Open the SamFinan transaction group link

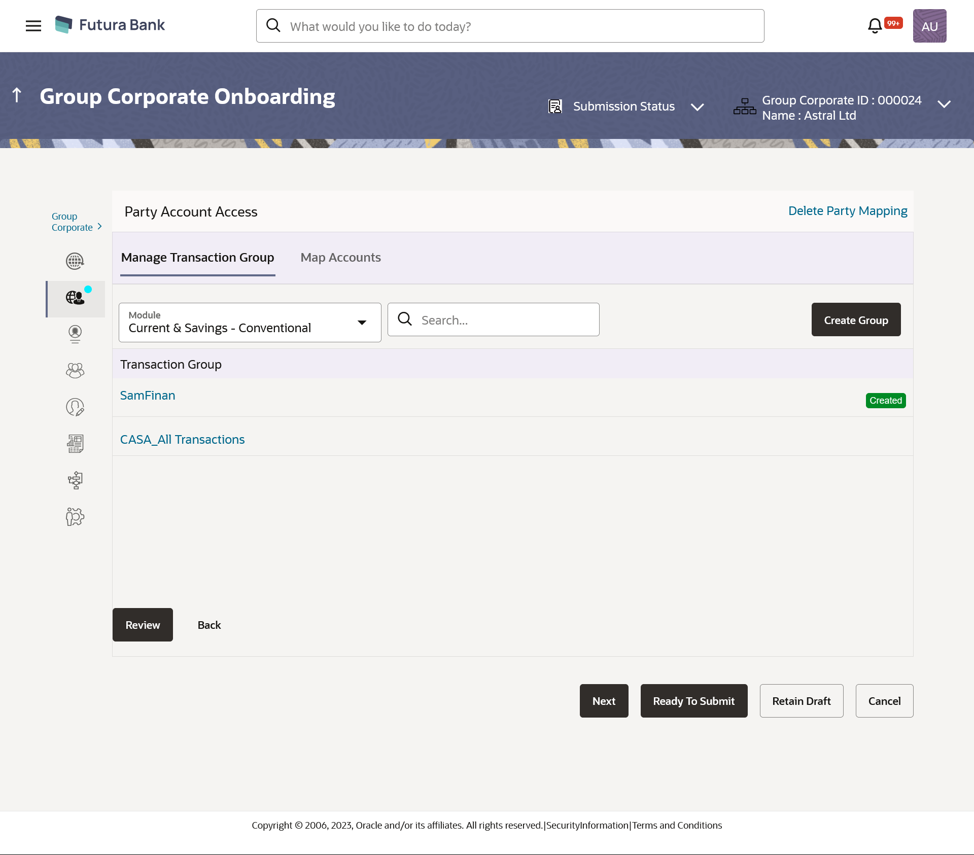click(x=148, y=396)
